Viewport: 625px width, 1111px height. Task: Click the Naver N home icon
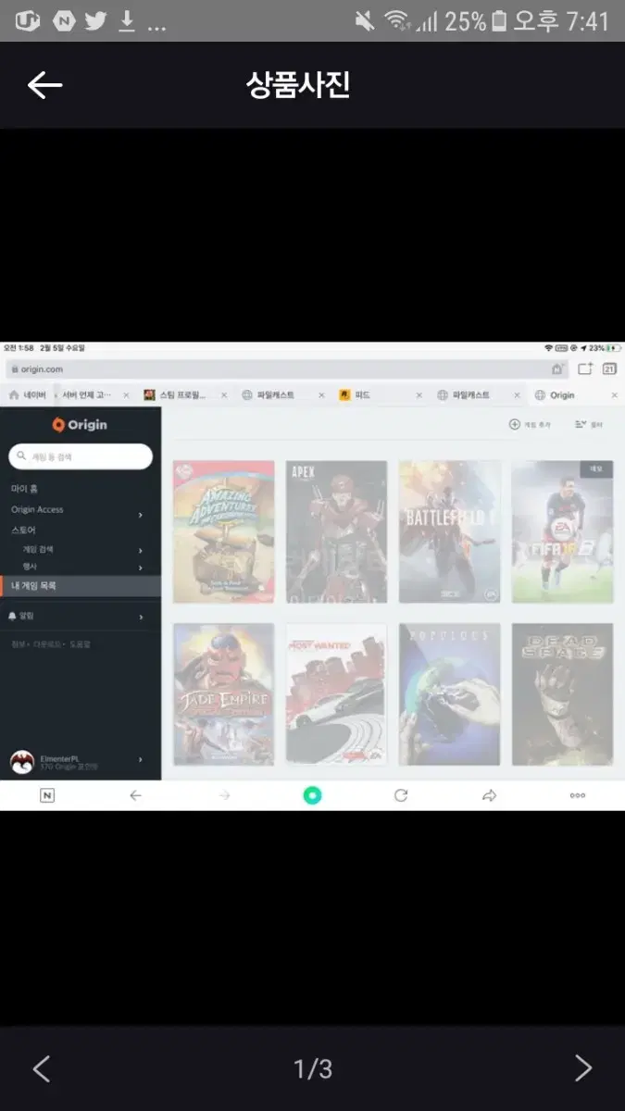(x=47, y=795)
